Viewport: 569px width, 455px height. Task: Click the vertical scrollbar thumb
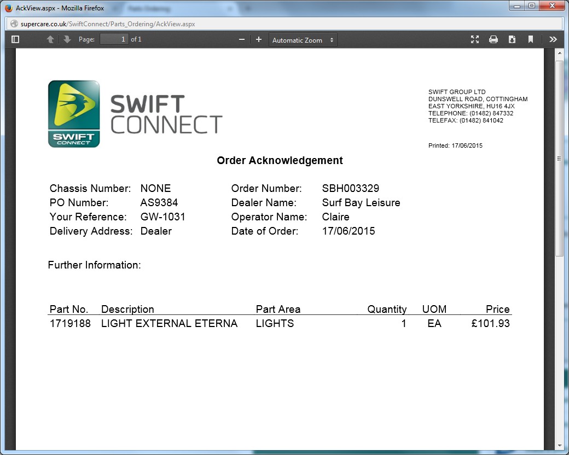tap(559, 158)
